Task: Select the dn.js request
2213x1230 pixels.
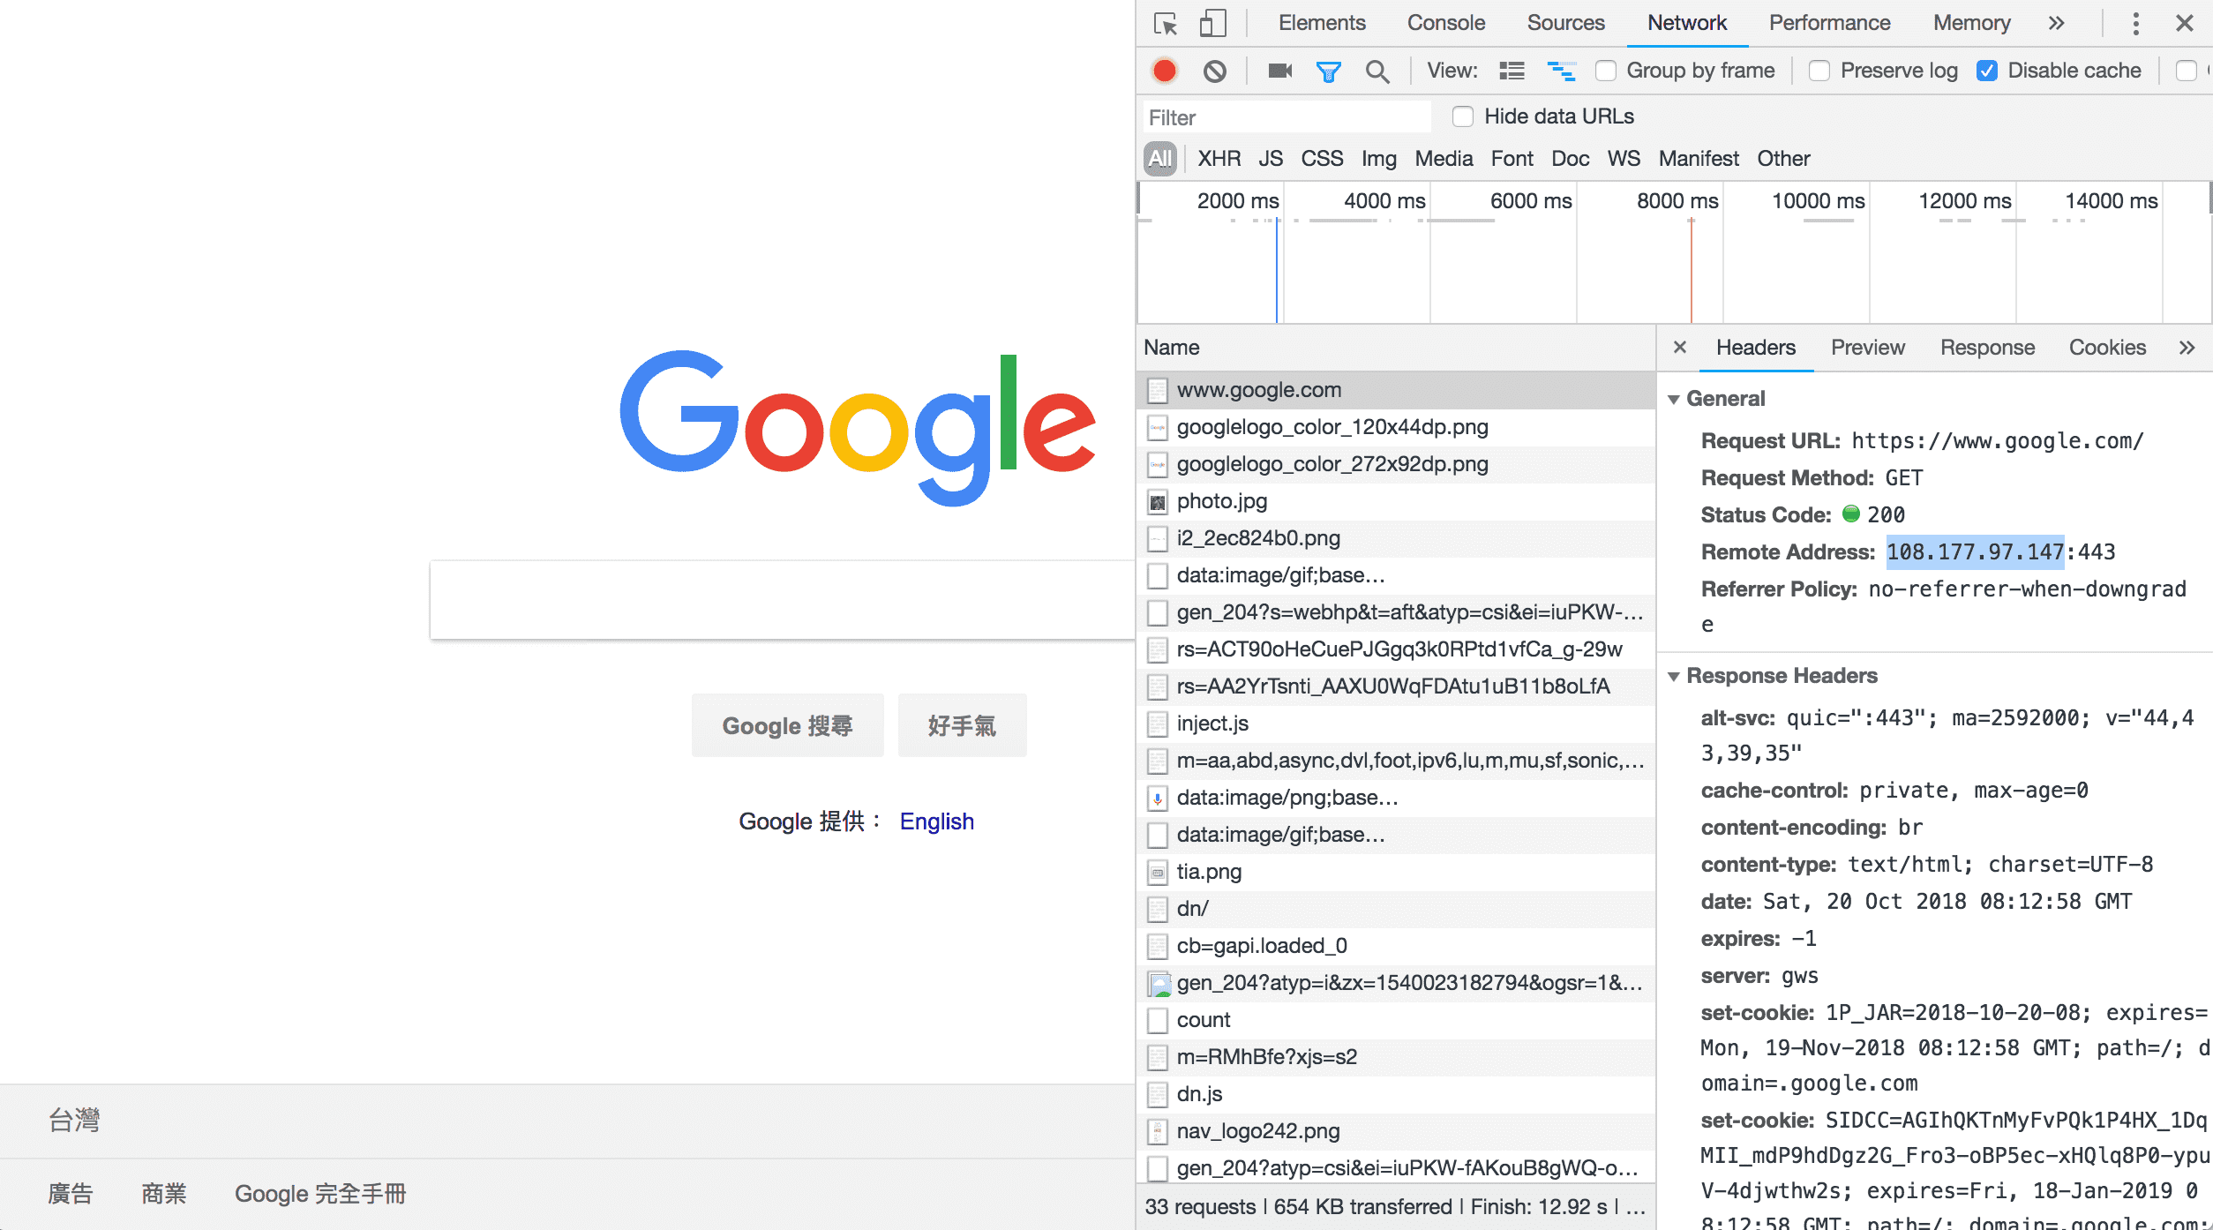Action: coord(1396,1094)
